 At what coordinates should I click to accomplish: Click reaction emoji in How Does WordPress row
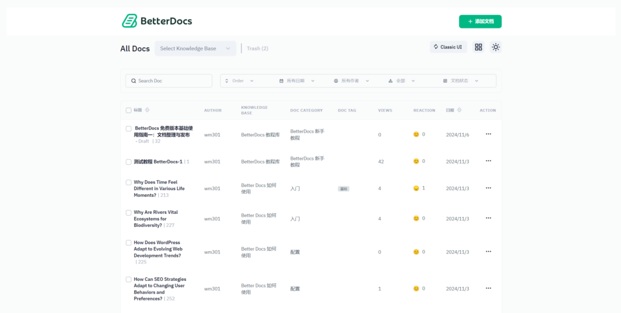[416, 252]
